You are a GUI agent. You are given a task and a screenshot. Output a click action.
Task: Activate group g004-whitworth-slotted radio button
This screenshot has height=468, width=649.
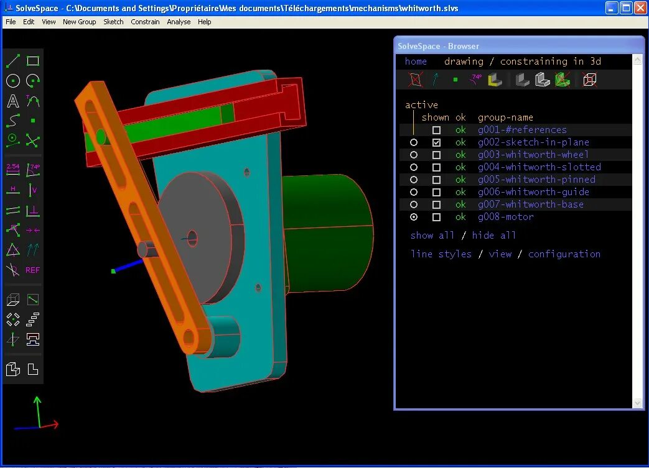coord(414,167)
